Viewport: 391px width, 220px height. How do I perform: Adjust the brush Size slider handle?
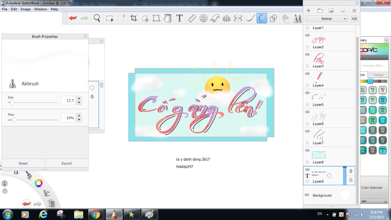coord(13,102)
